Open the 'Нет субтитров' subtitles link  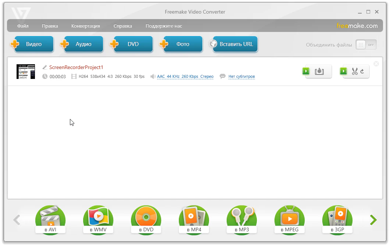(x=241, y=77)
